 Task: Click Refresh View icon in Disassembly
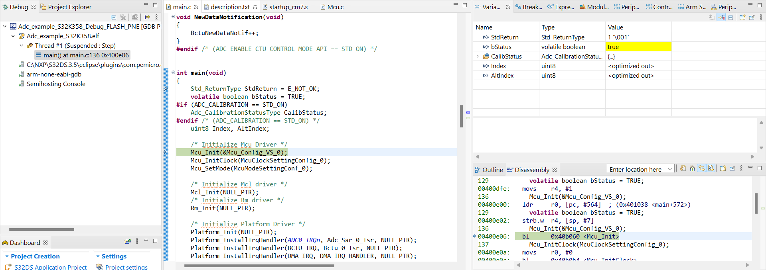683,168
